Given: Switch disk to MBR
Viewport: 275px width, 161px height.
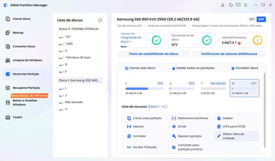Looking at the screenshot, I should point(261,19).
